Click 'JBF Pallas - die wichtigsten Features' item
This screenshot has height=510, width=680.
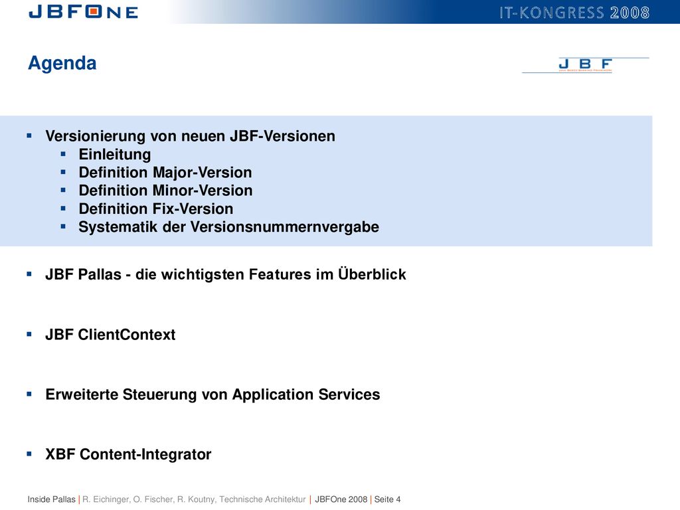[x=226, y=274]
